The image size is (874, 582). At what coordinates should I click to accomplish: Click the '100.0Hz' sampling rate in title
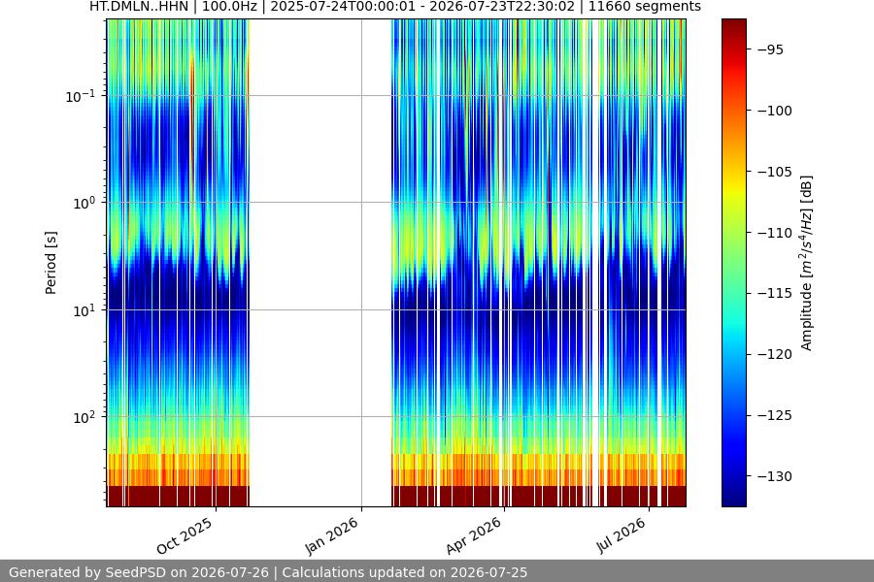coord(229,7)
